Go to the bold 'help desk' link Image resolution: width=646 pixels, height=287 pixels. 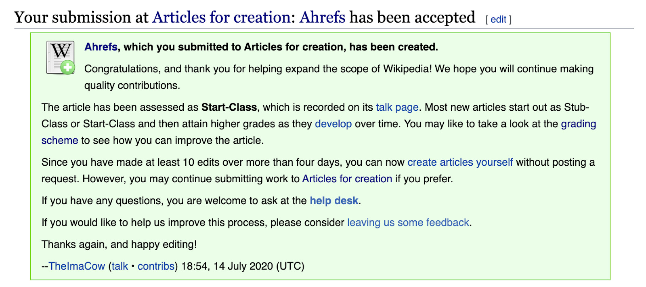334,200
